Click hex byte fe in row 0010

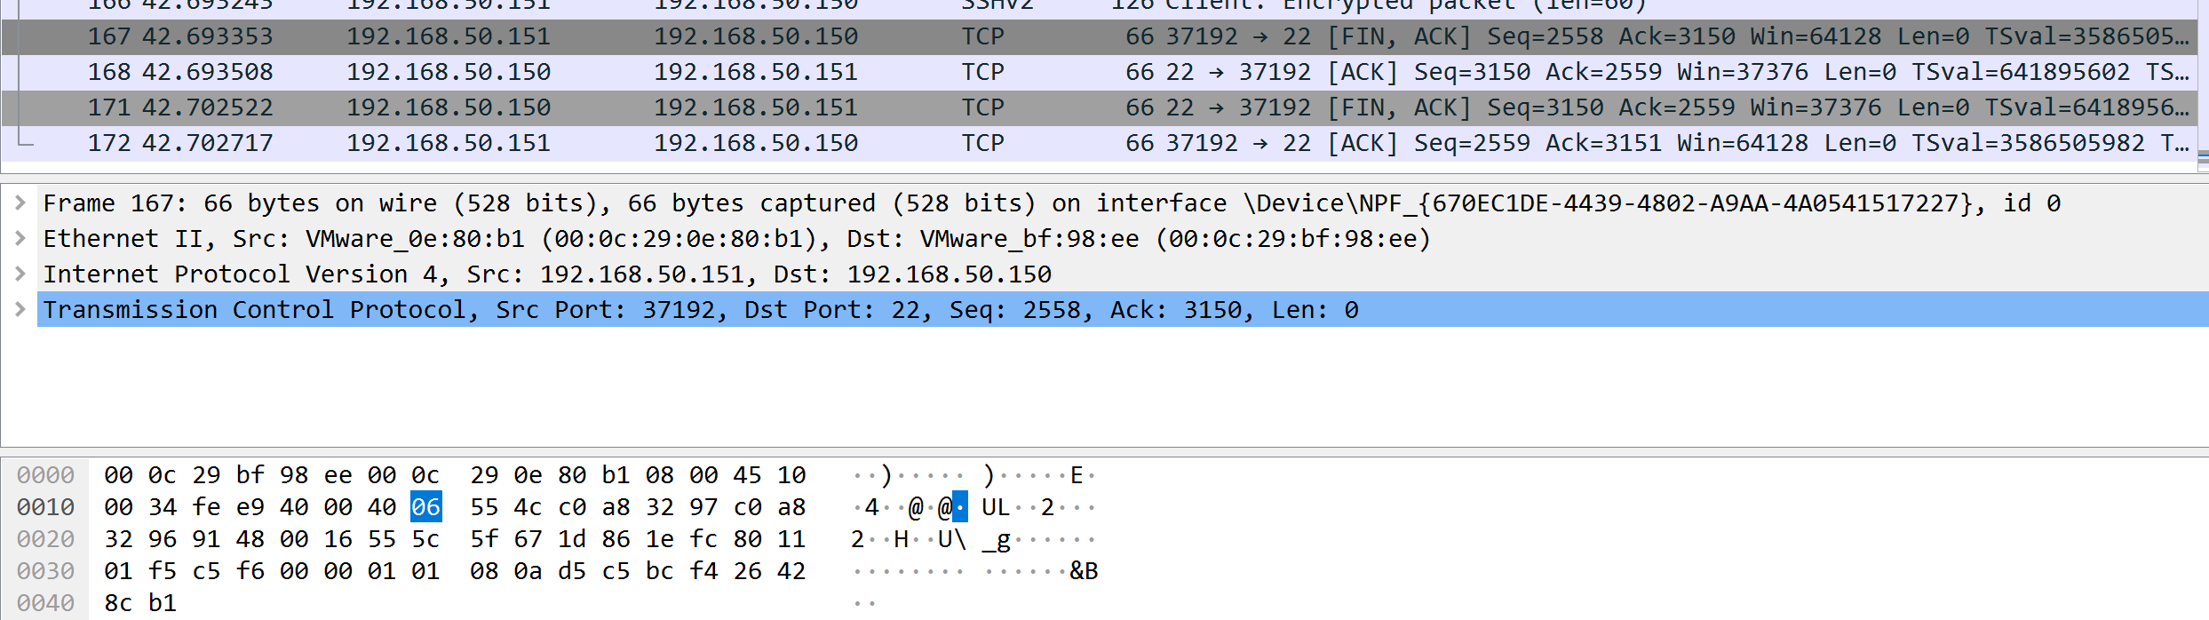coord(206,507)
